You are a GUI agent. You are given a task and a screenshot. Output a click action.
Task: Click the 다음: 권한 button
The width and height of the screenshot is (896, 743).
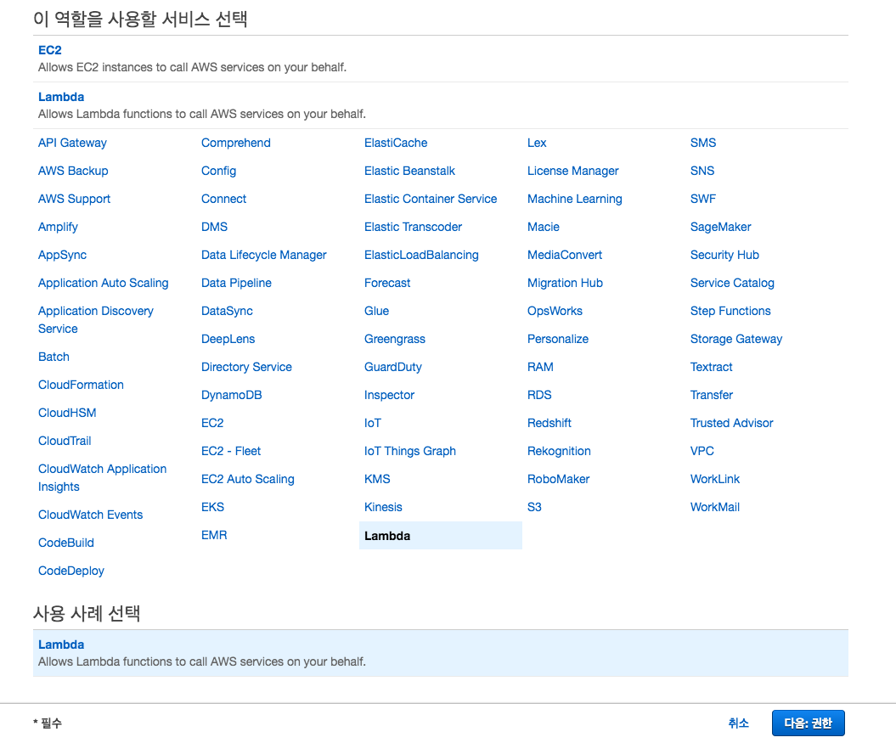coord(808,723)
